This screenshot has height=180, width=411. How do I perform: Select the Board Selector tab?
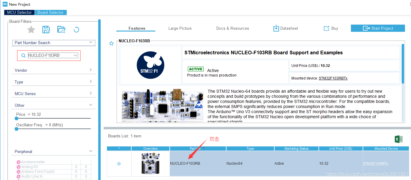pyautogui.click(x=50, y=12)
